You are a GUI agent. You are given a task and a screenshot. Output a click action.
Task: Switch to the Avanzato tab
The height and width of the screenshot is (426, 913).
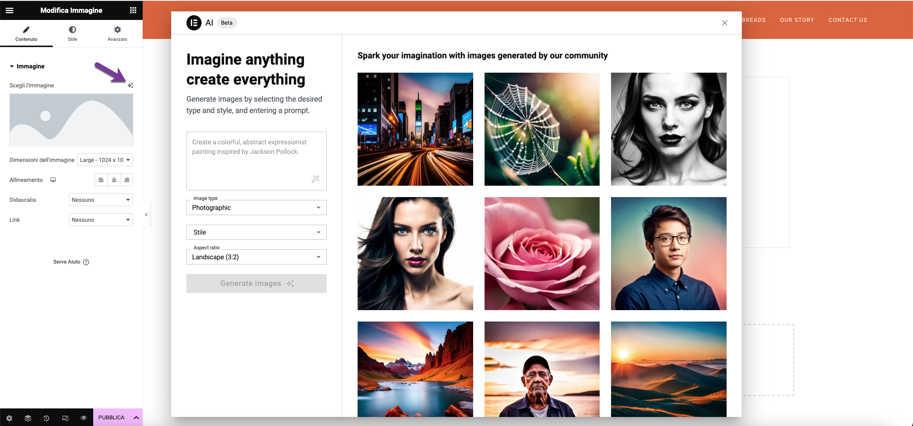pyautogui.click(x=117, y=33)
